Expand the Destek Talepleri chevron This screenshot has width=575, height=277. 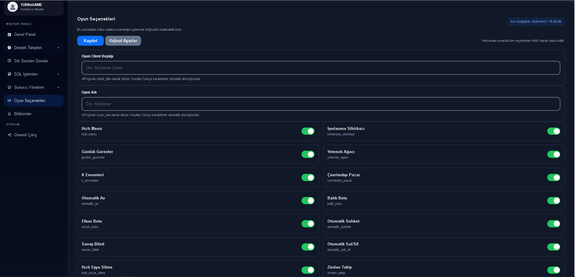[58, 48]
